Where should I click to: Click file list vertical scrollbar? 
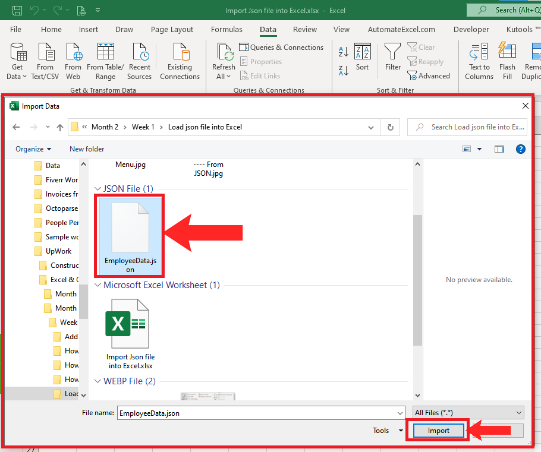point(417,280)
